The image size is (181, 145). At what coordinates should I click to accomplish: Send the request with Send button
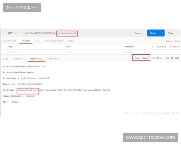point(153,33)
